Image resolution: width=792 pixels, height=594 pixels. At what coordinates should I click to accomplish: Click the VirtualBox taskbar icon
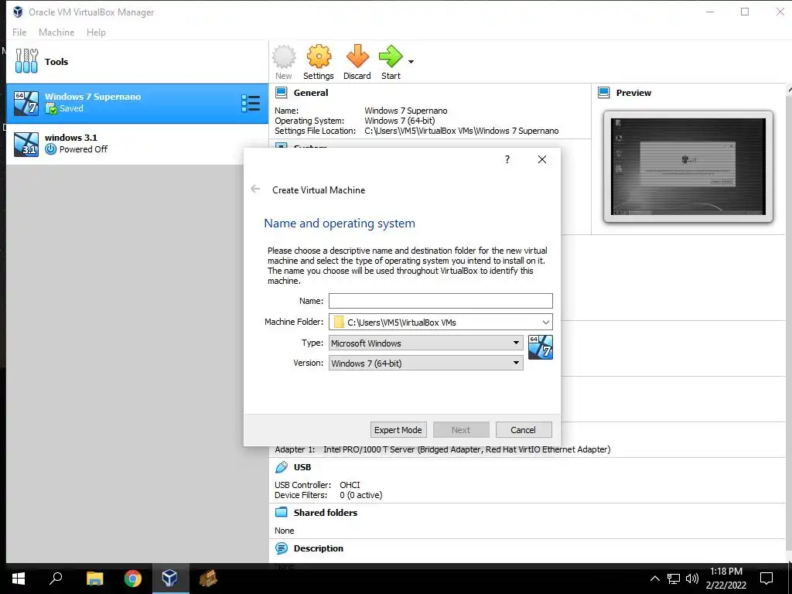click(x=170, y=579)
